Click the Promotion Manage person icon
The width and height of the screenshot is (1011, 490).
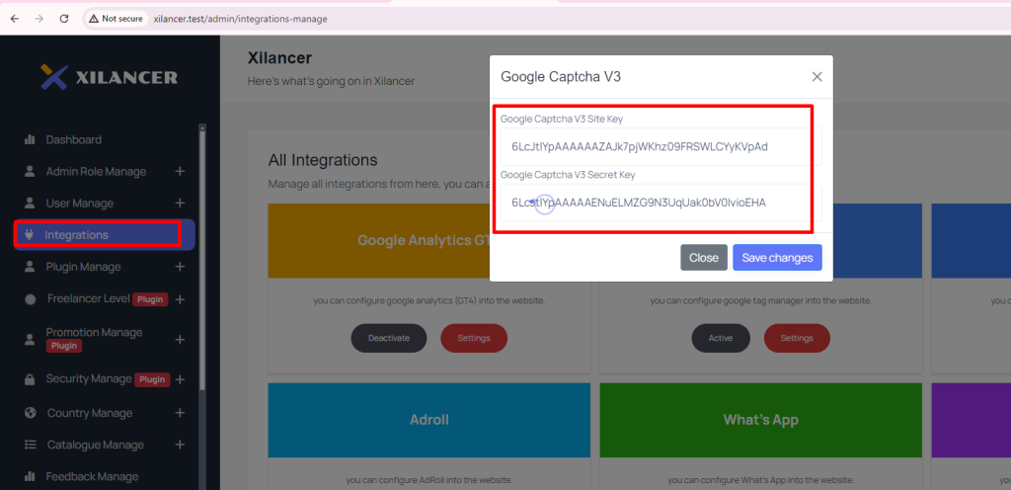(x=29, y=339)
